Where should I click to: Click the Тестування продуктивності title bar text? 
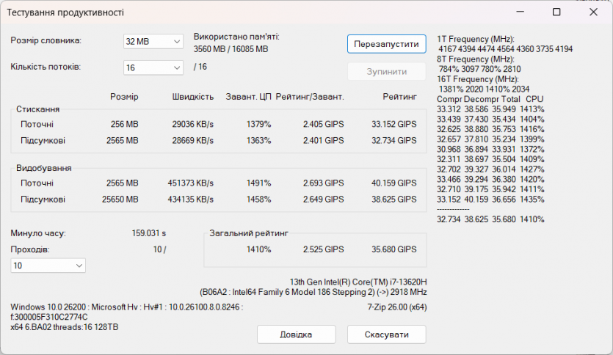click(66, 12)
